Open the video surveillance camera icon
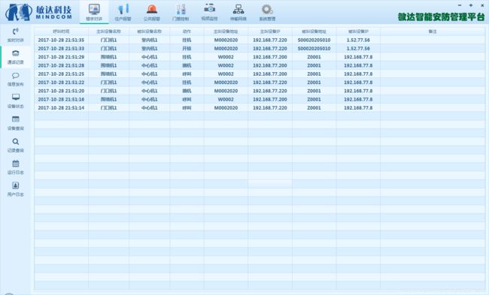Screen dimensions: 489x295 [210, 9]
